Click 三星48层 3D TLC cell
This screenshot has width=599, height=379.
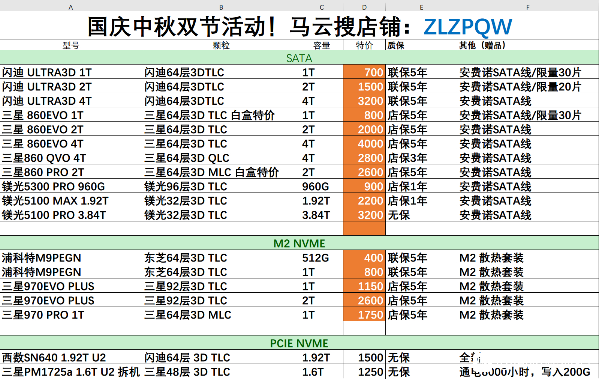click(221, 371)
